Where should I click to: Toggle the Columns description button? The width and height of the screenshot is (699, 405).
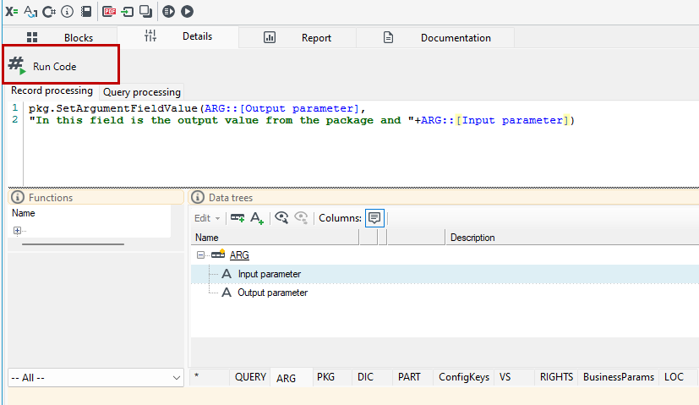point(374,218)
